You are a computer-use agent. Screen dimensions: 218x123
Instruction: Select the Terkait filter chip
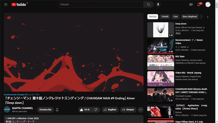pyautogui.click(x=165, y=17)
